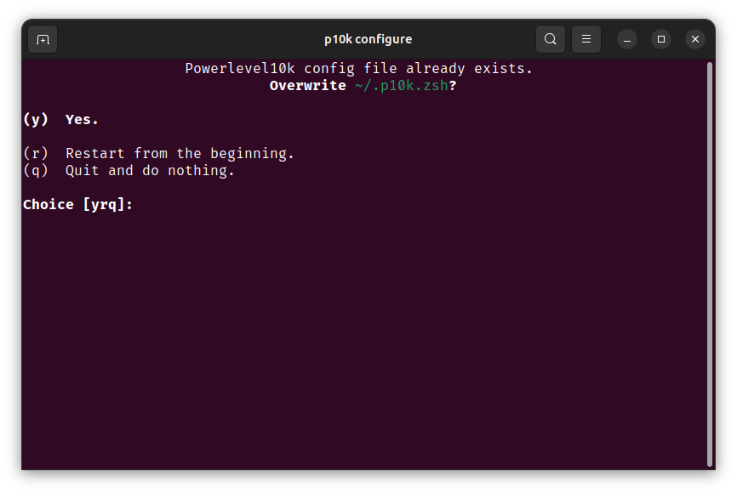Viewport: 737px width, 494px height.
Task: Maximize the terminal window
Action: [x=661, y=39]
